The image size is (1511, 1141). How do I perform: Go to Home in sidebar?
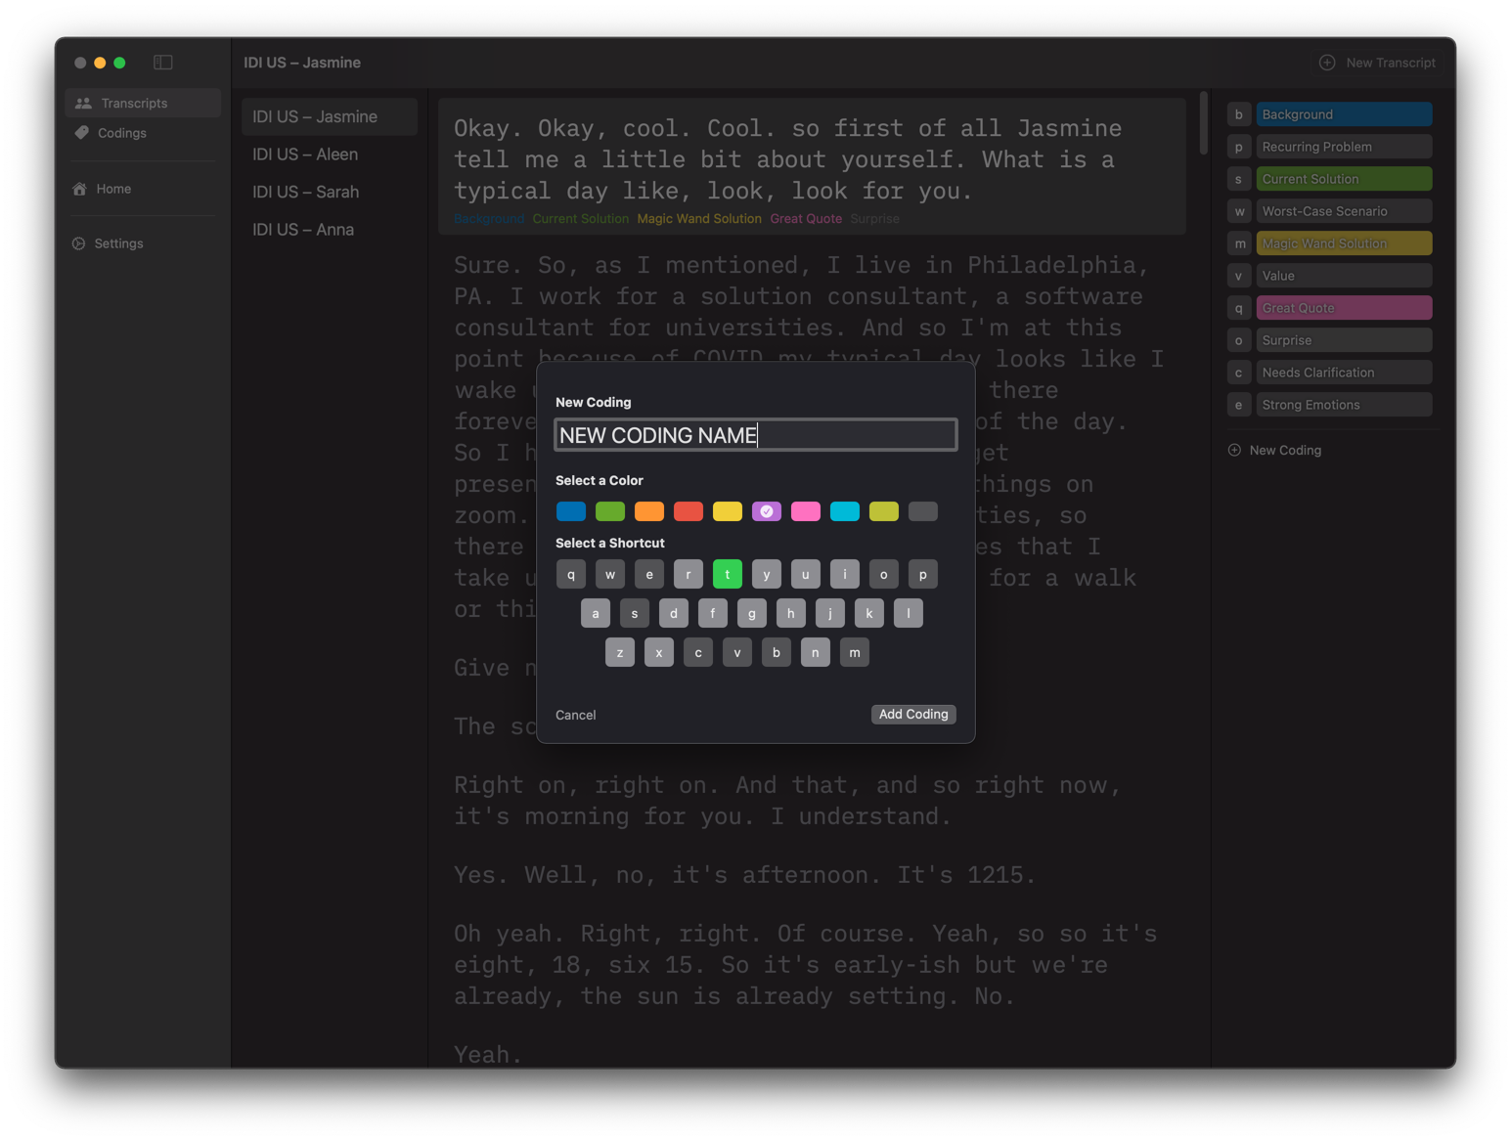point(143,189)
